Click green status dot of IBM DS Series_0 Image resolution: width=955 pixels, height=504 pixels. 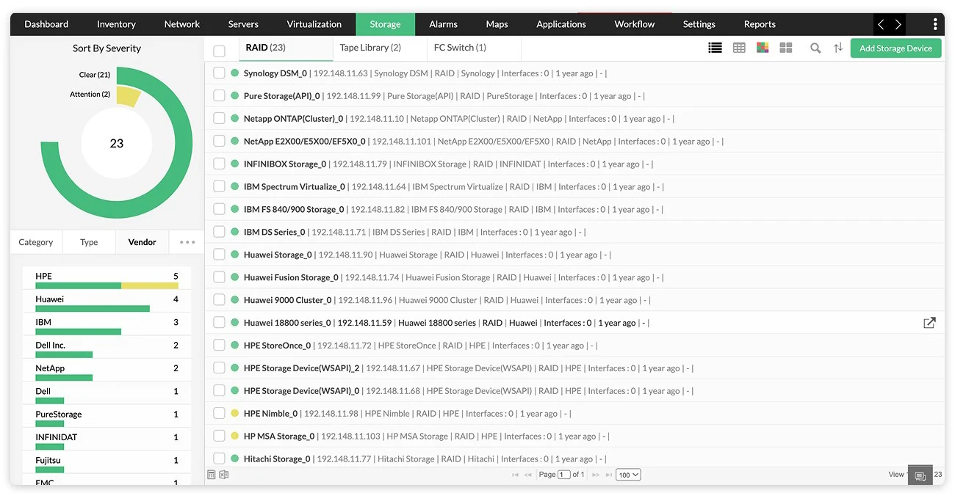[235, 232]
